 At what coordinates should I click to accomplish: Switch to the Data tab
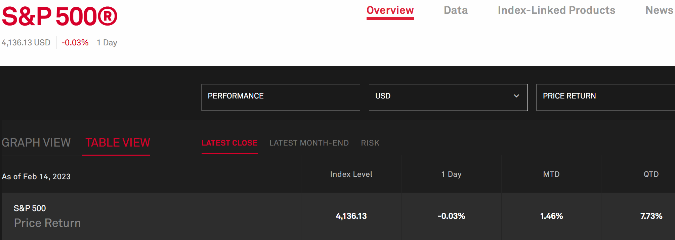pos(456,10)
